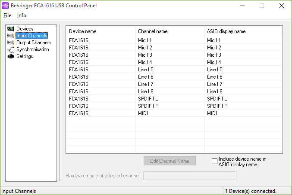Open the Info menu
This screenshot has height=195, width=292.
[22, 15]
